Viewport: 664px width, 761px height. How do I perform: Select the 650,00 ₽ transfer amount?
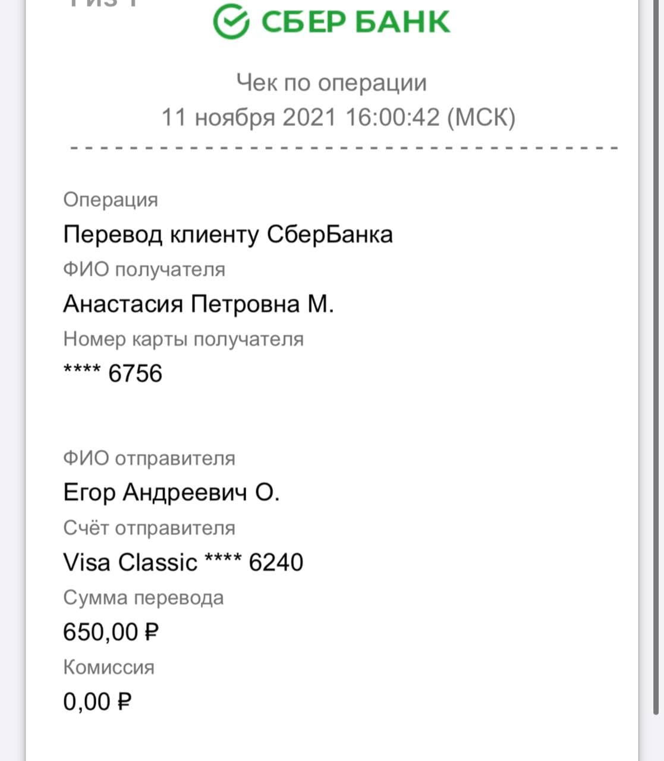[x=111, y=632]
